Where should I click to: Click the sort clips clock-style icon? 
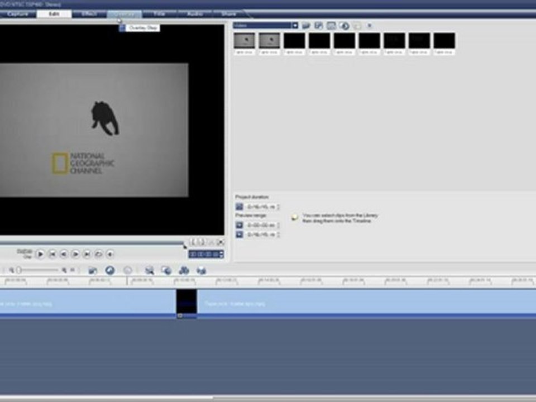[344, 26]
